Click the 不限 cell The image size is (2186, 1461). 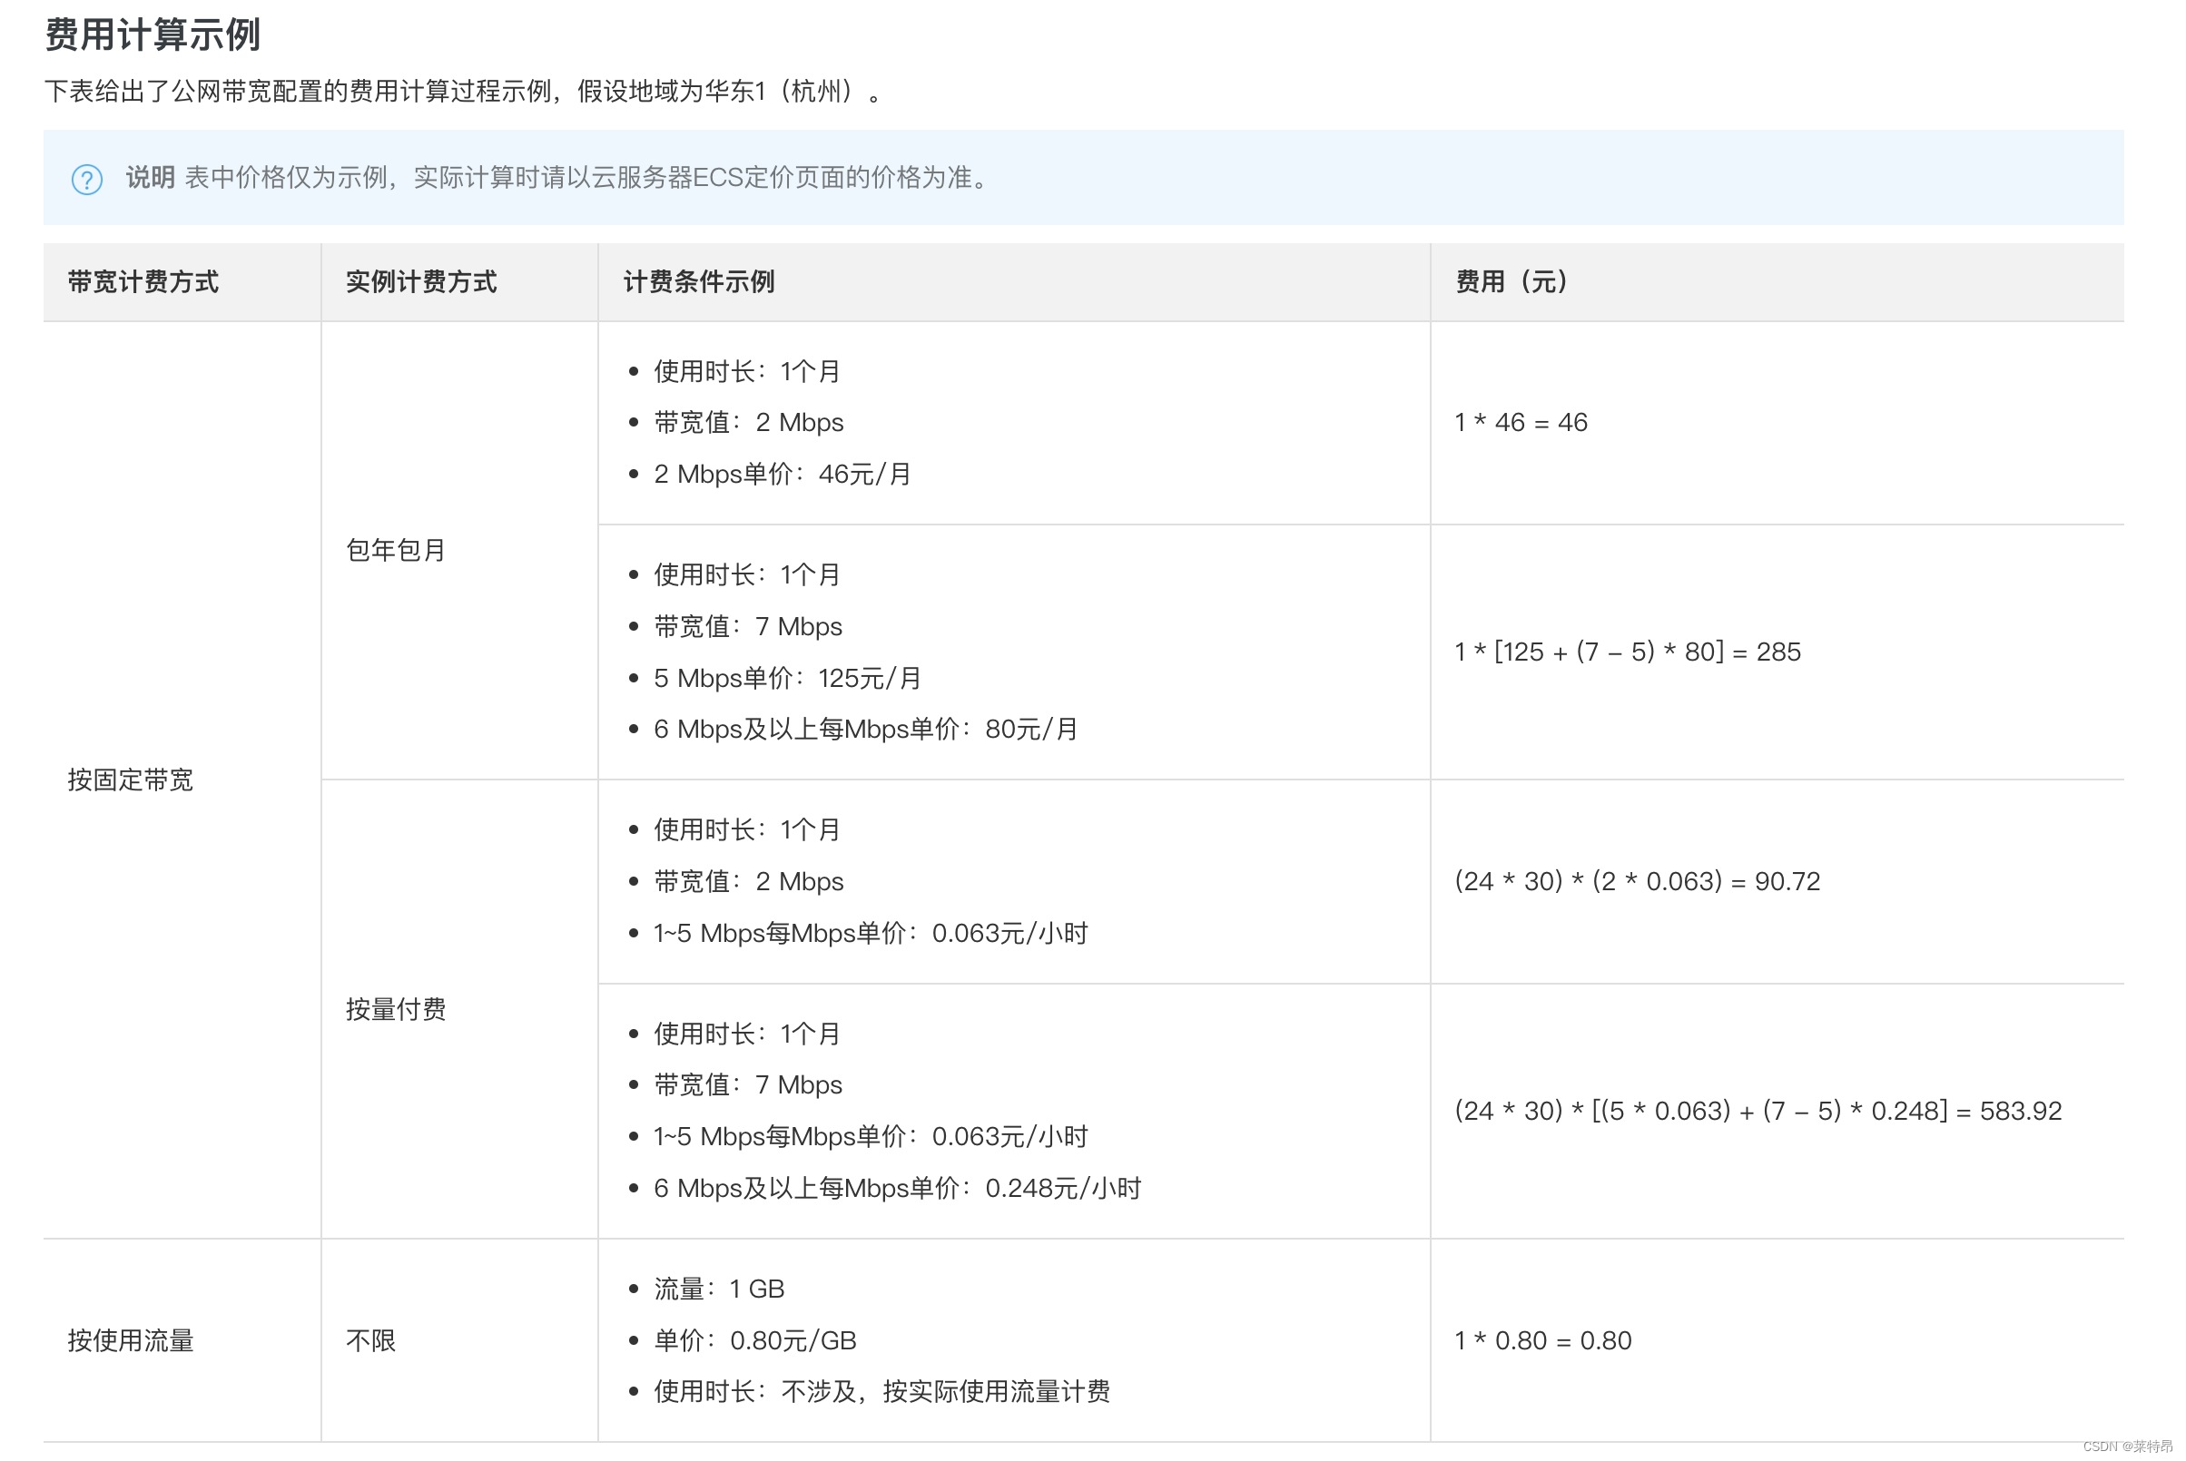(370, 1340)
